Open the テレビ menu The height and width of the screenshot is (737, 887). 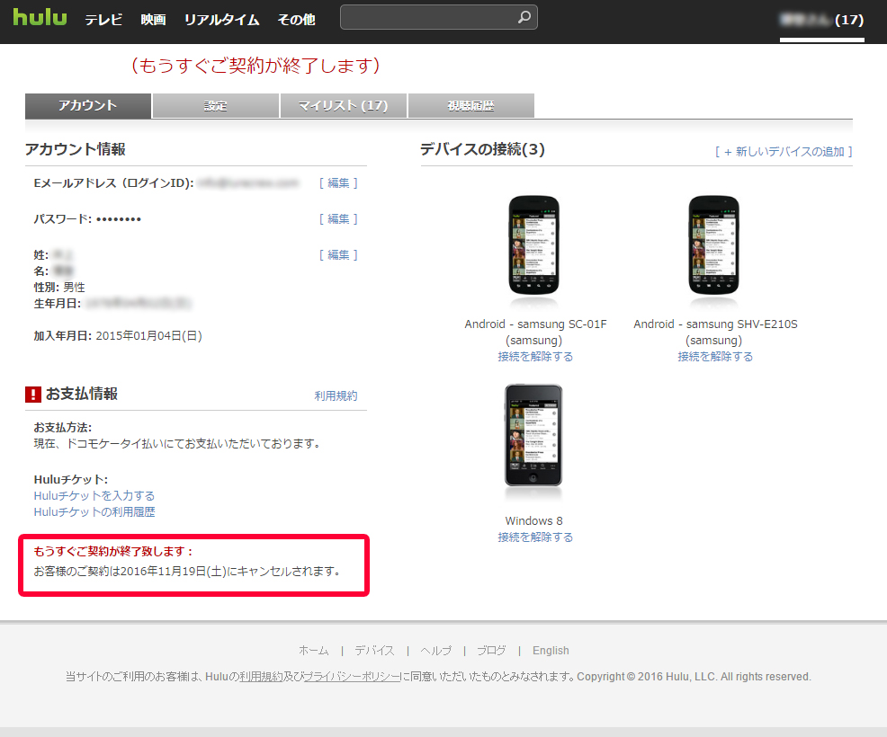tap(103, 20)
